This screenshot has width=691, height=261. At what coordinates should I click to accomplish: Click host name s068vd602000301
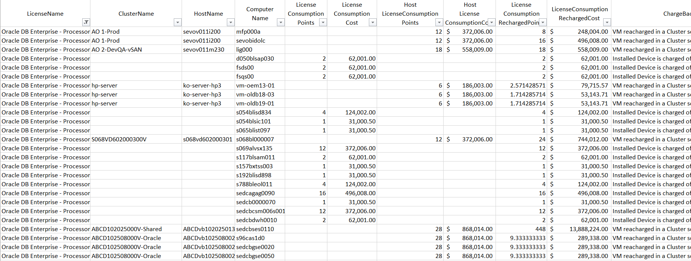pos(207,139)
